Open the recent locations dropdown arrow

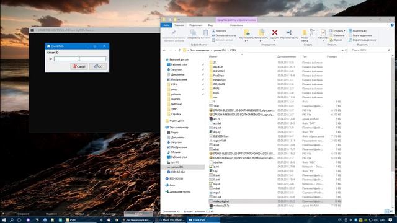[175, 50]
